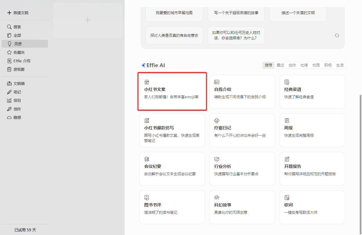Screen dimensions: 362x235
Task: Select the 最近 tab in Effie AI
Action: [x=280, y=65]
